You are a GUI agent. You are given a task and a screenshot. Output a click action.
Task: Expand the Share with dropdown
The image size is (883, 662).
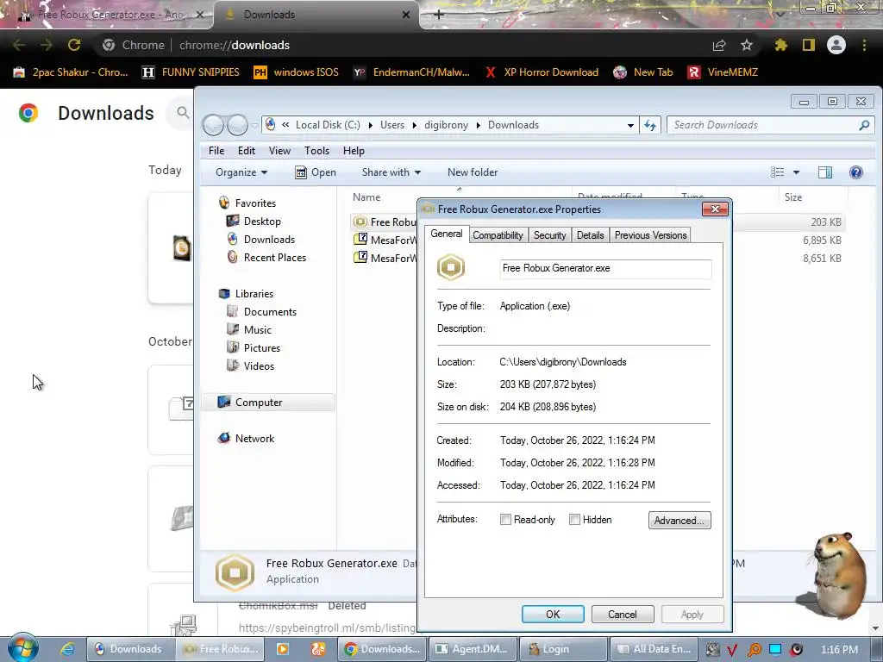(391, 172)
